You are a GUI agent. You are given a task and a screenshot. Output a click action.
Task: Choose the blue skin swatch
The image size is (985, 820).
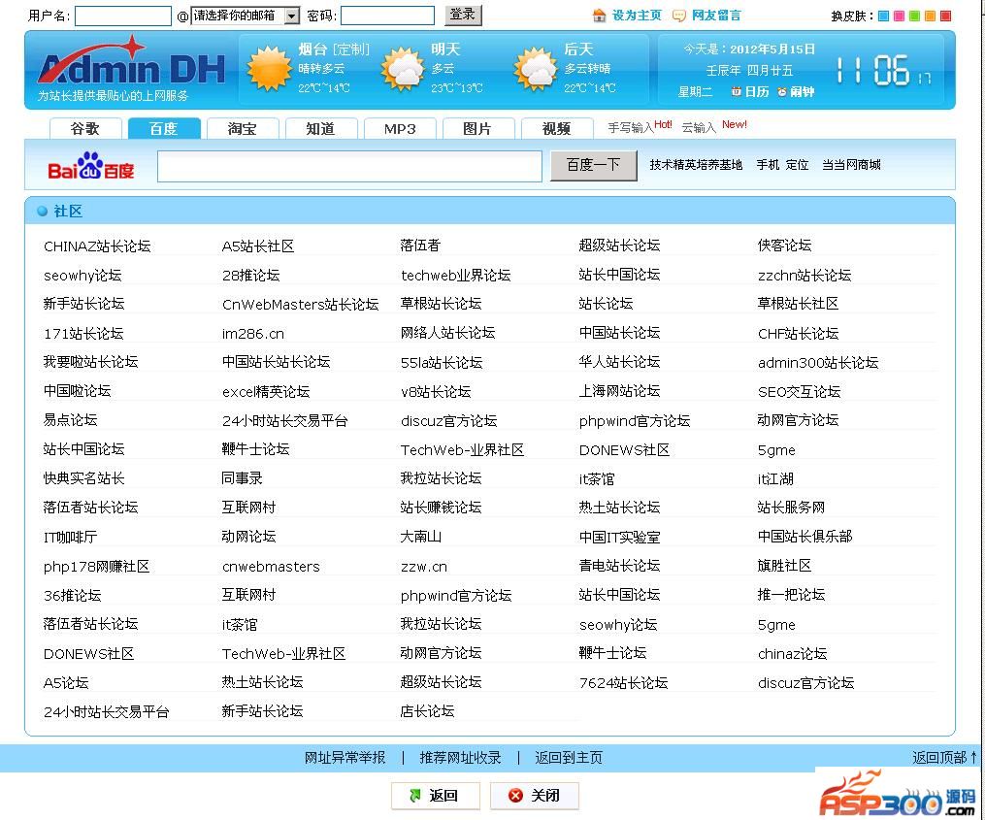click(x=883, y=16)
